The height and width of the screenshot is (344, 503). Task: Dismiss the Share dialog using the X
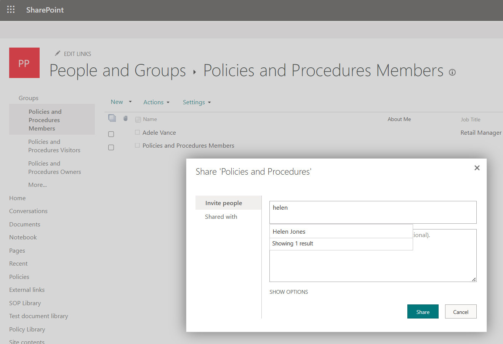coord(477,167)
